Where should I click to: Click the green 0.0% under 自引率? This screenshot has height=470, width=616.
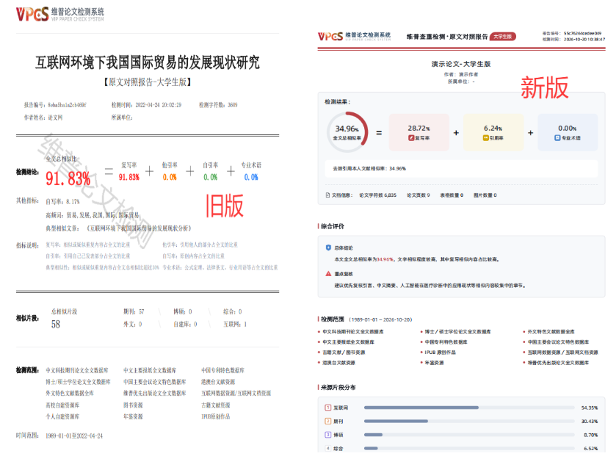[210, 177]
